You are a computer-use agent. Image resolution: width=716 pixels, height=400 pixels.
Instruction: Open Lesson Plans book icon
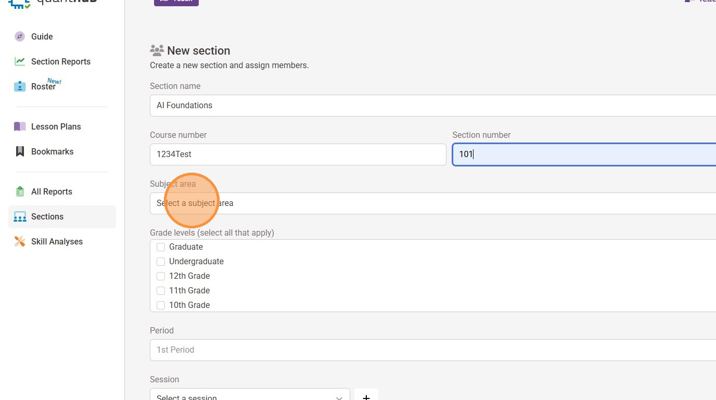20,126
